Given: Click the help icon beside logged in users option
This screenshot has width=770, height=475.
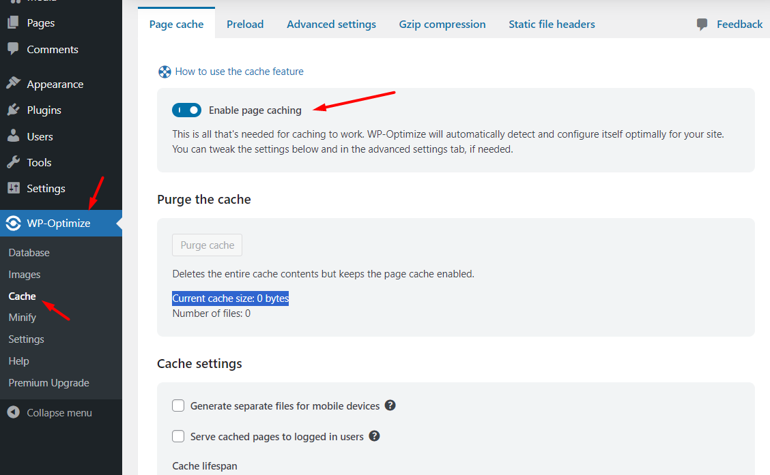Looking at the screenshot, I should 374,436.
